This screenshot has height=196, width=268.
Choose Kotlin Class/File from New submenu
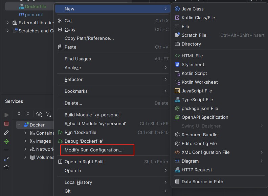(198, 18)
